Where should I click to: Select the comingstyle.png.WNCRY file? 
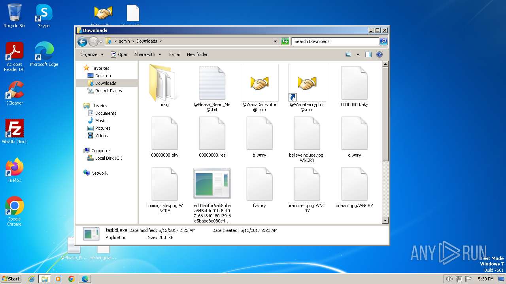click(164, 190)
